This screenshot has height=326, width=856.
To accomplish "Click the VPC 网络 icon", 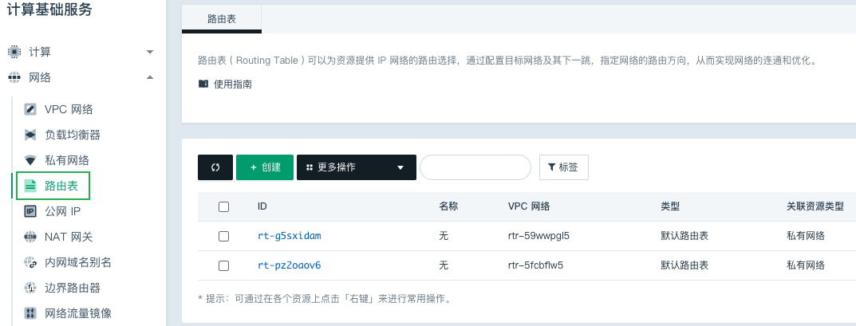I will [30, 109].
